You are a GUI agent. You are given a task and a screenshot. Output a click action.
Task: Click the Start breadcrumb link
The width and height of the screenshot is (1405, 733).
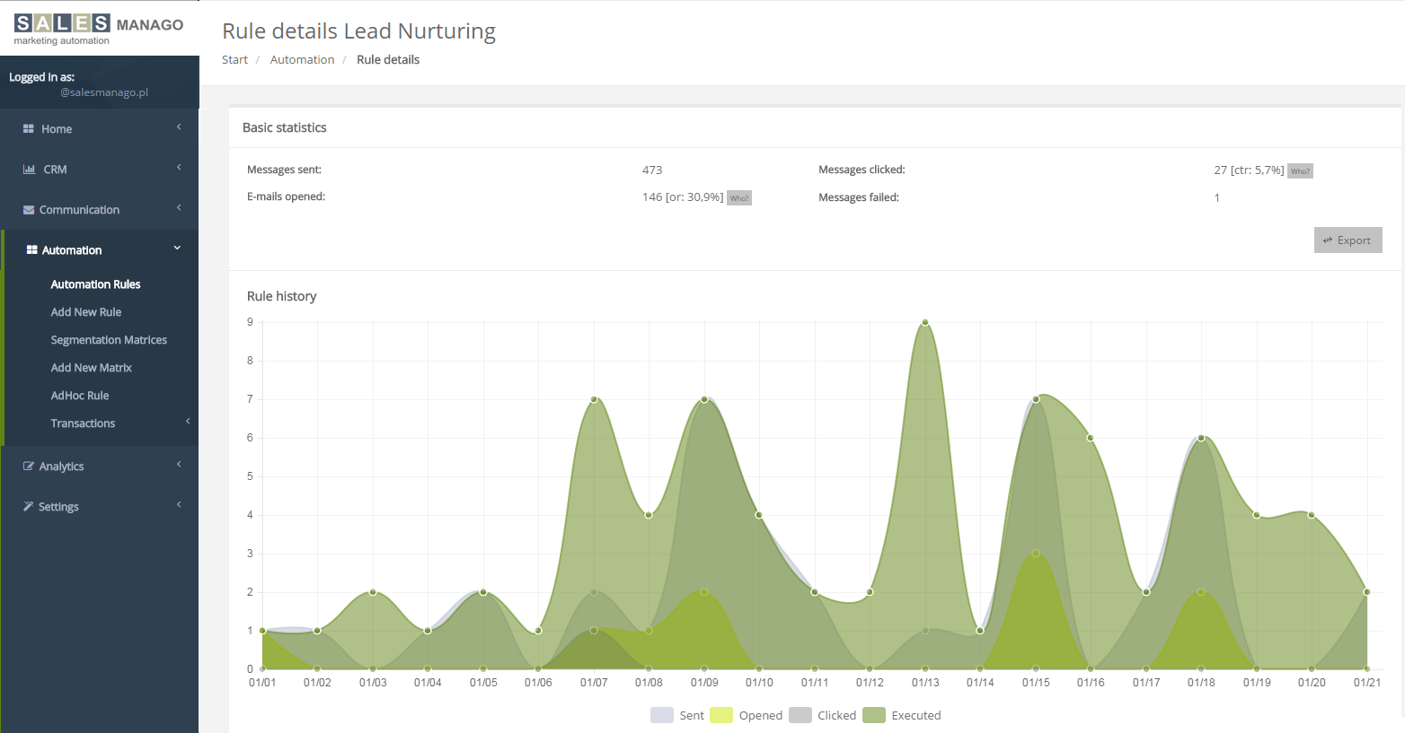pos(234,60)
